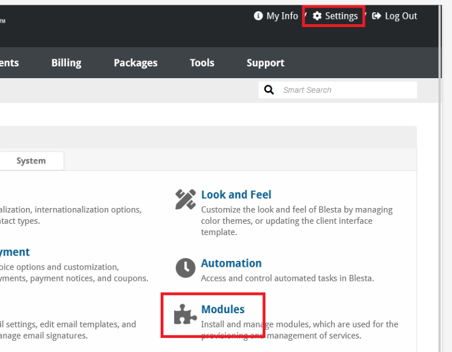This screenshot has width=452, height=352.
Task: Click the Look and Feel pencil-ruler icon
Action: click(185, 199)
